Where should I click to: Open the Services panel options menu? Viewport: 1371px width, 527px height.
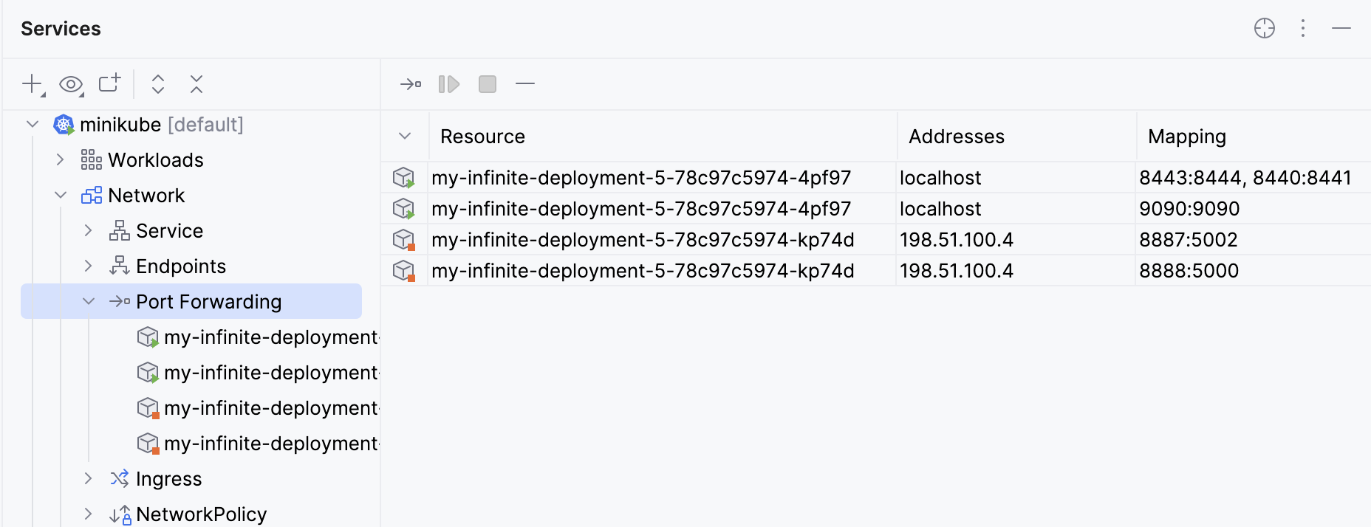point(1303,29)
